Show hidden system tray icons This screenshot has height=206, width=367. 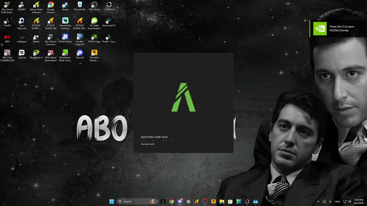pyautogui.click(x=318, y=201)
